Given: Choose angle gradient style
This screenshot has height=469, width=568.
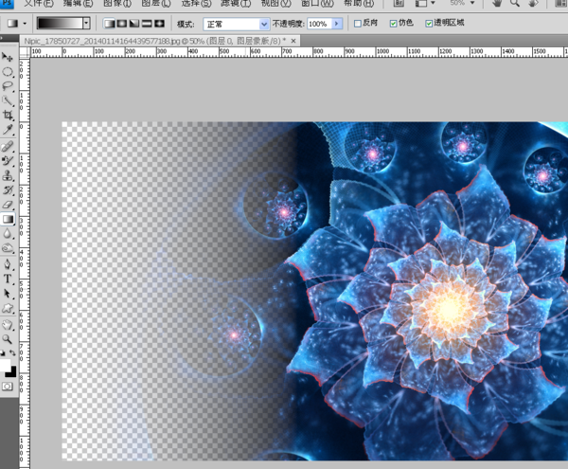Looking at the screenshot, I should (x=134, y=24).
